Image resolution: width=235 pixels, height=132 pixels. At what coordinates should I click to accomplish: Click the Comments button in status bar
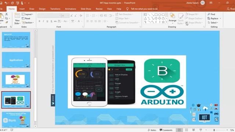coord(166,130)
